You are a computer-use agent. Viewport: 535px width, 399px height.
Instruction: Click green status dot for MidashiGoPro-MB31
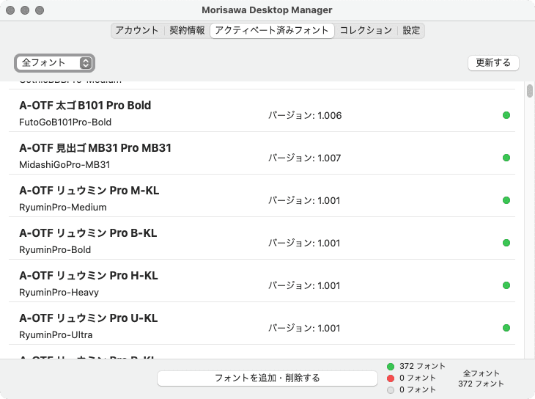coord(506,158)
